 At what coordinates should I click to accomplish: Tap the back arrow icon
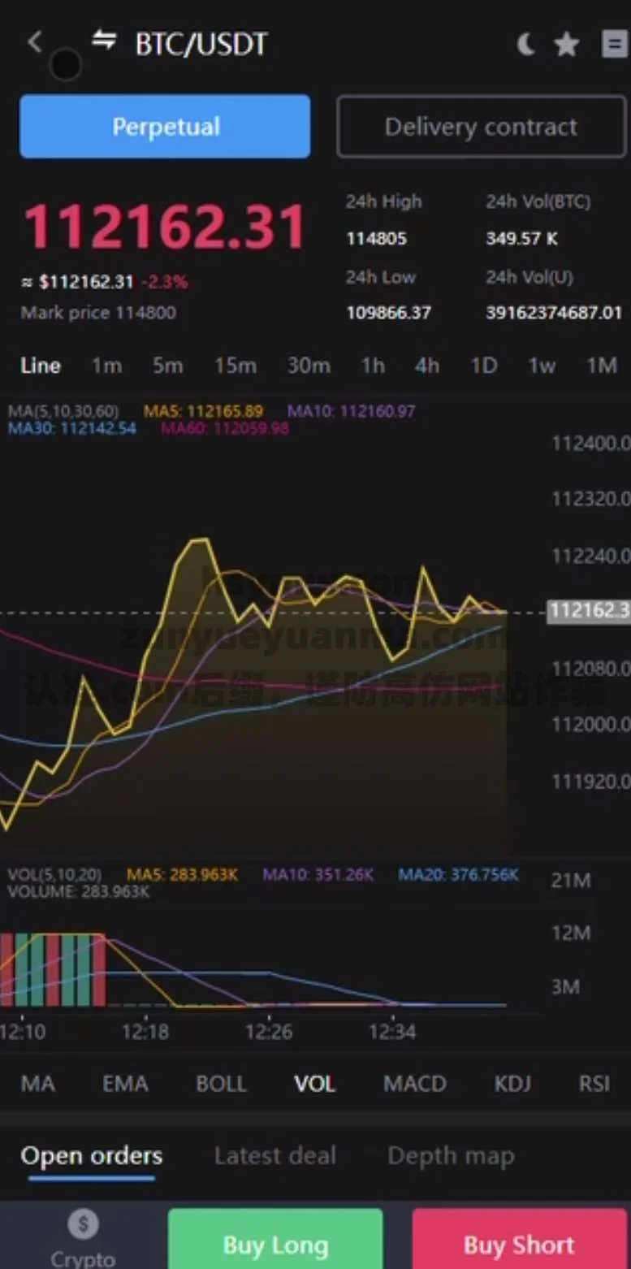coord(34,42)
